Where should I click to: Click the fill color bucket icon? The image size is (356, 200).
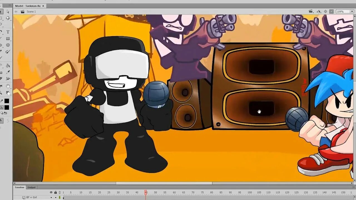click(x=1, y=107)
